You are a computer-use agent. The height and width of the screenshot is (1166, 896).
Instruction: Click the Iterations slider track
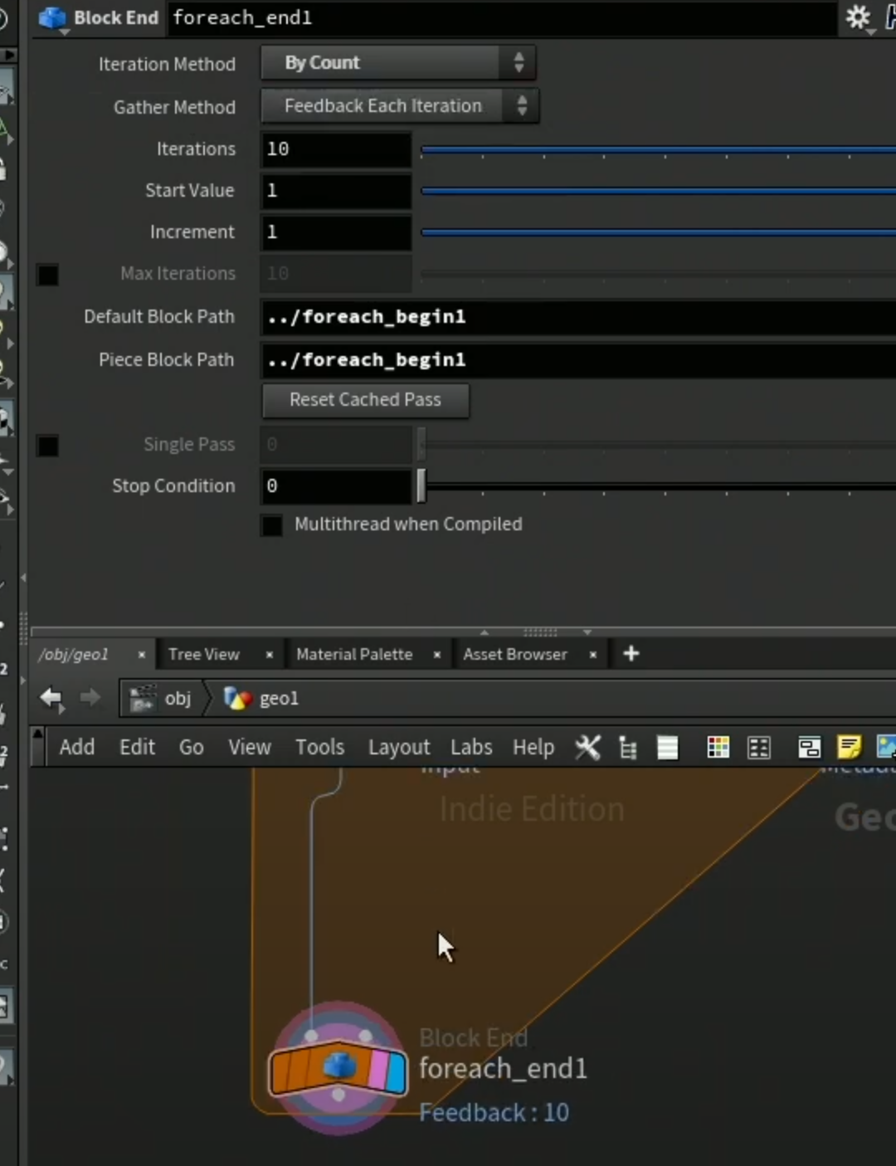coord(658,150)
